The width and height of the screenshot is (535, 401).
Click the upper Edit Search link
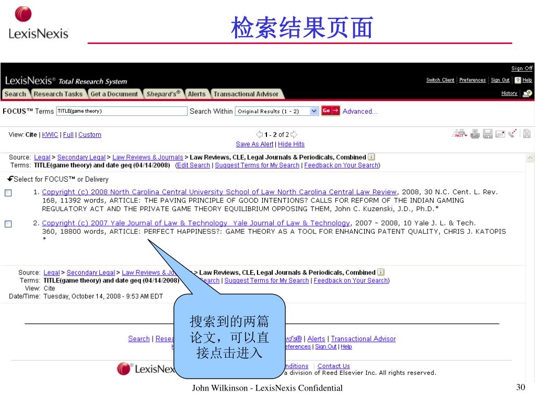click(x=193, y=166)
